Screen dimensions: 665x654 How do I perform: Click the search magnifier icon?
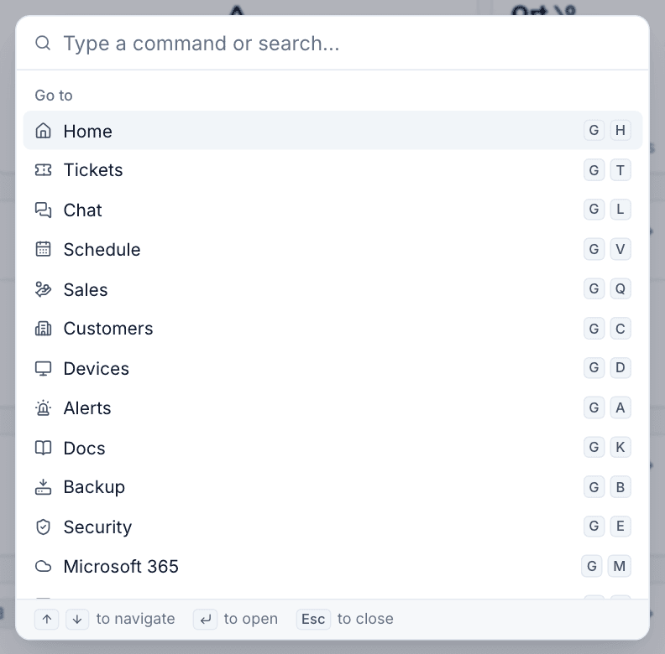[x=43, y=43]
